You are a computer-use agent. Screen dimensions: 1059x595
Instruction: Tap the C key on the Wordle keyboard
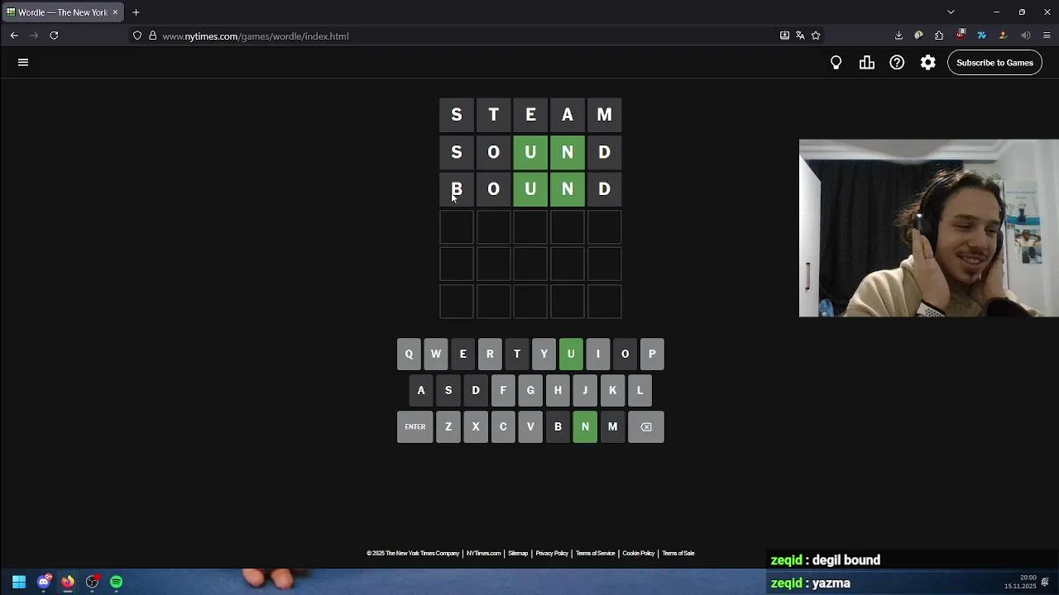[503, 427]
